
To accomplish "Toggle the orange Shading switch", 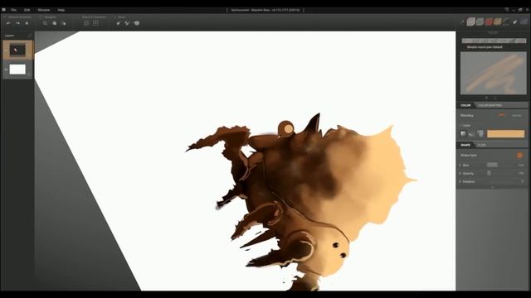I will (501, 115).
